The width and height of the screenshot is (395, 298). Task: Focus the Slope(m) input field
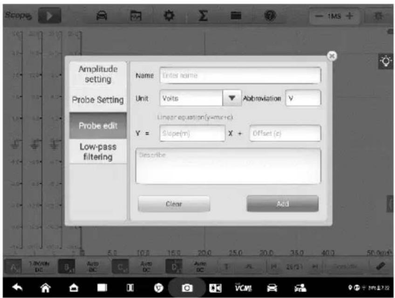point(192,133)
